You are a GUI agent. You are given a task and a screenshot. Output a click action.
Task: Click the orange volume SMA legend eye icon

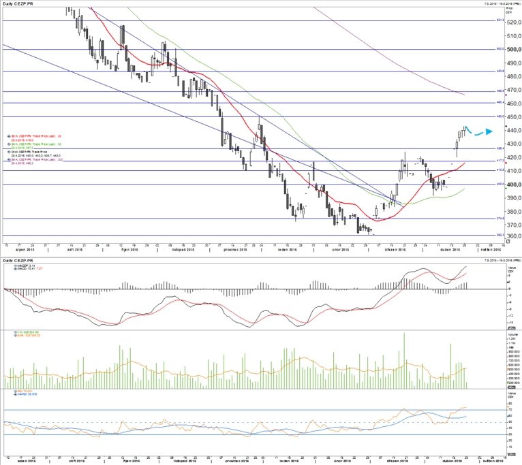[x=14, y=335]
